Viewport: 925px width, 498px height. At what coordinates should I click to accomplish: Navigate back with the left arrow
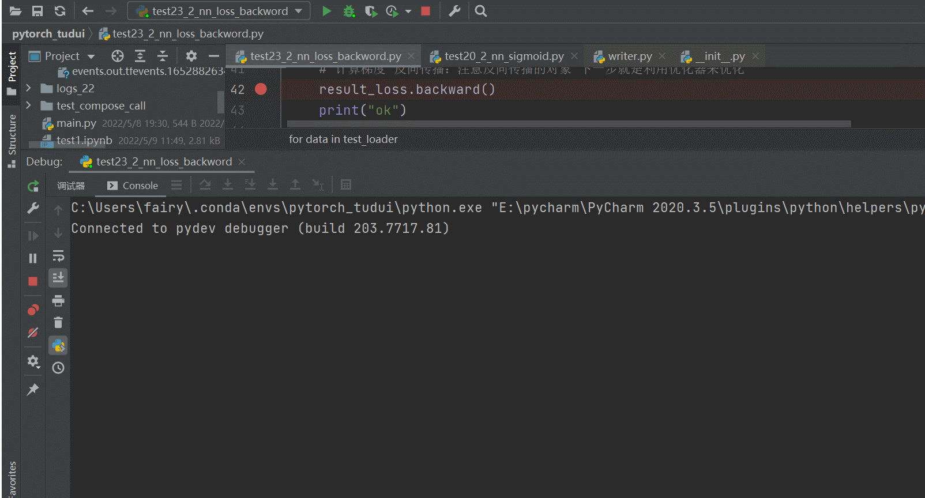point(88,11)
